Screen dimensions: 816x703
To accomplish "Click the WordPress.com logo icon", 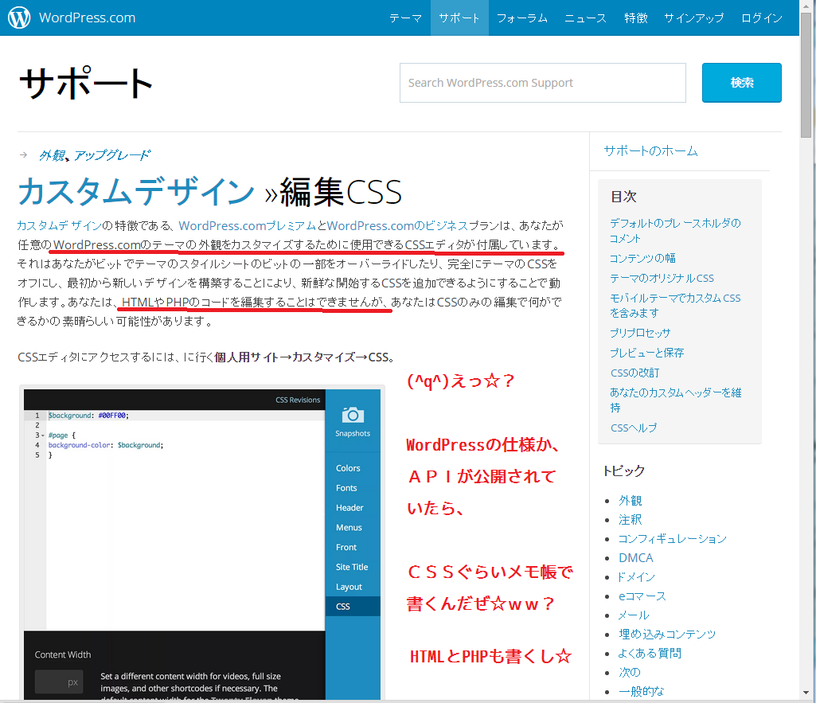I will click(19, 18).
